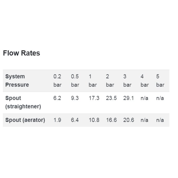Select the 5 bar column header
This screenshot has height=178, width=178.
(160, 81)
